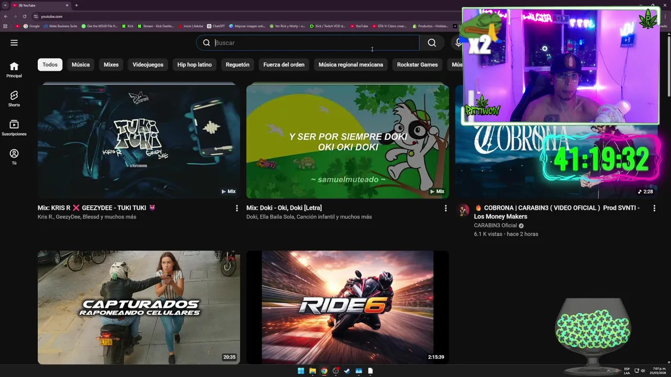This screenshot has height=377, width=671.
Task: Open Productos – Hobbies bookmark
Action: coord(430,26)
